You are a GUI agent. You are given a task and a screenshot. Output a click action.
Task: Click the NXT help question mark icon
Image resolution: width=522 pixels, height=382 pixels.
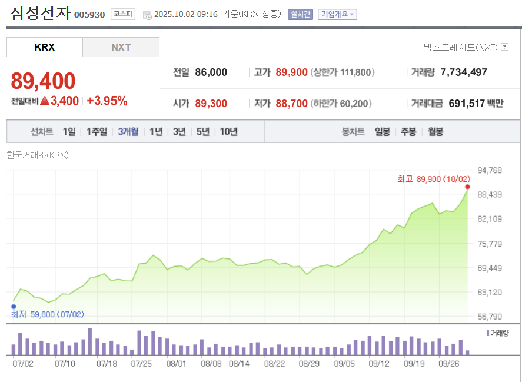coord(505,47)
